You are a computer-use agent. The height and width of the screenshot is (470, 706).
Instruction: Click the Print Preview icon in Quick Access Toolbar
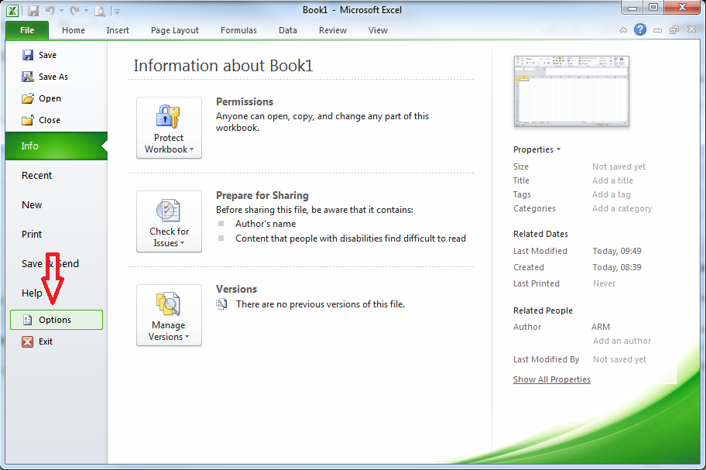100,10
